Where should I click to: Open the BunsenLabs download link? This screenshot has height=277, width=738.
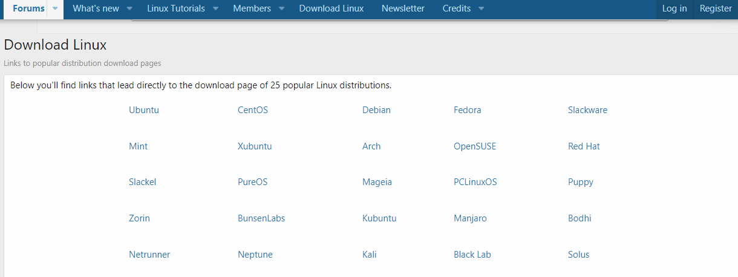click(x=261, y=218)
